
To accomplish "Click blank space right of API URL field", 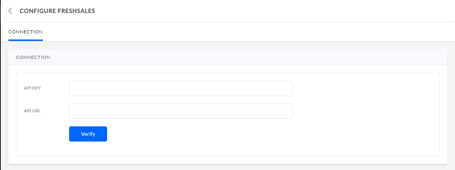I will [366, 111].
